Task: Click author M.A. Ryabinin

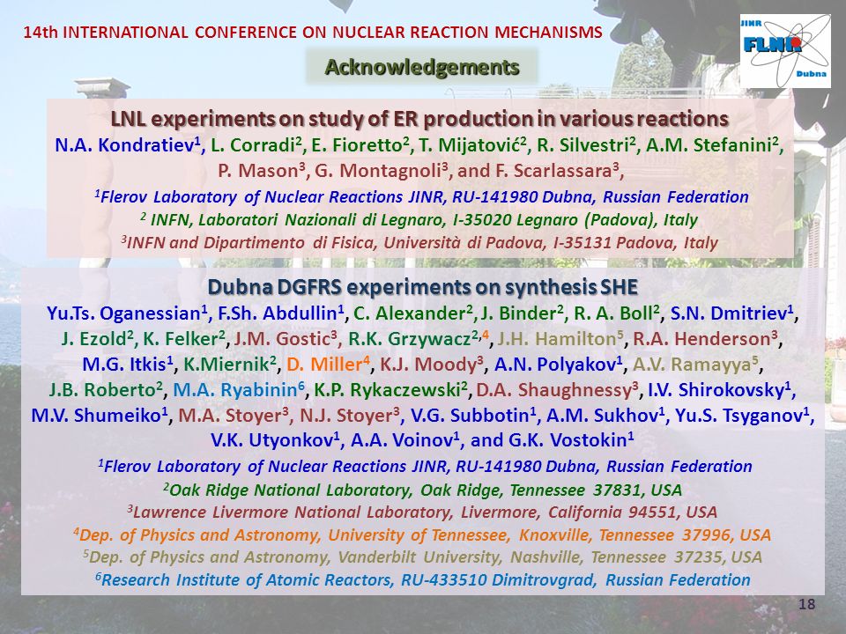Action: coord(240,390)
